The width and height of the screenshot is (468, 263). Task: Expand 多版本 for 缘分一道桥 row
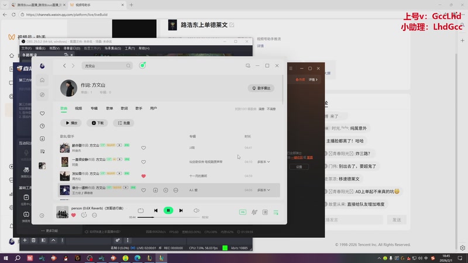pos(264,190)
